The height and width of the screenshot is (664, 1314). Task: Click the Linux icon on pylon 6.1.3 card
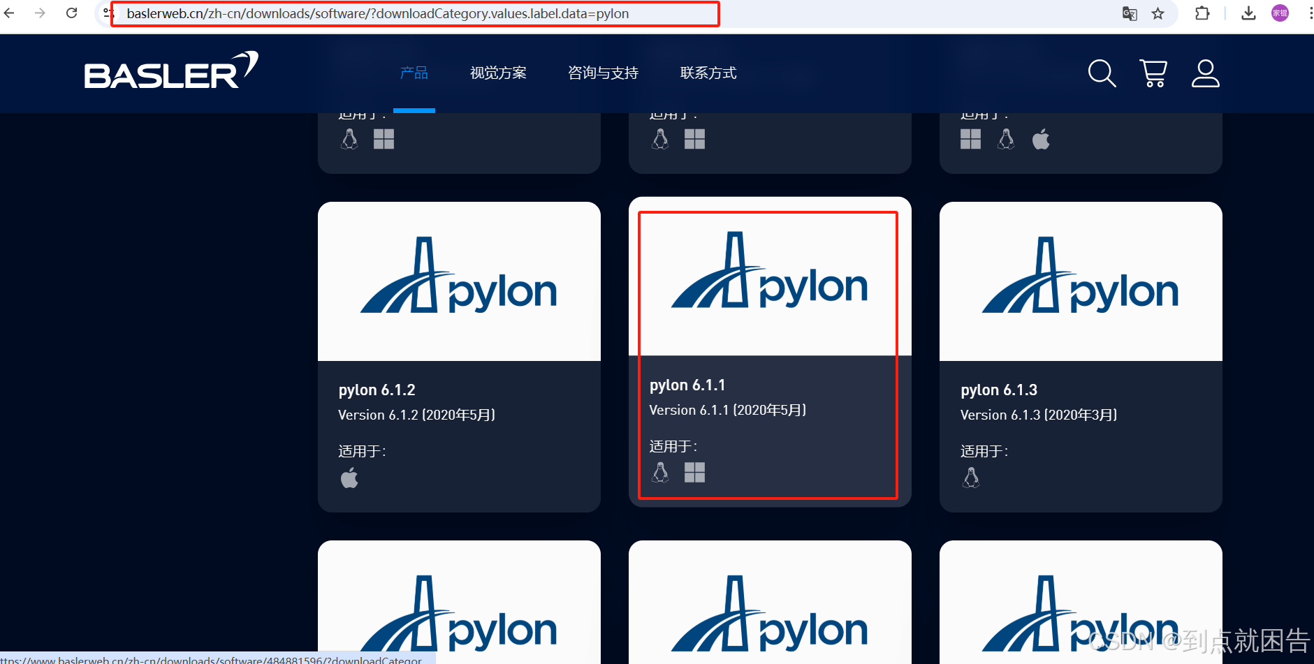(970, 478)
